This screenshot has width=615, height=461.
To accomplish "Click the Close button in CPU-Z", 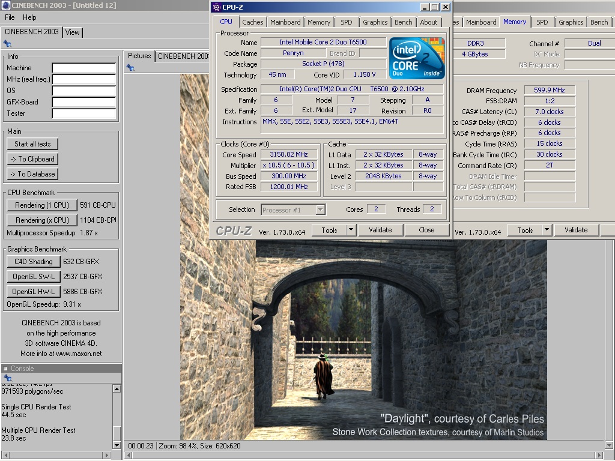I will pyautogui.click(x=426, y=230).
